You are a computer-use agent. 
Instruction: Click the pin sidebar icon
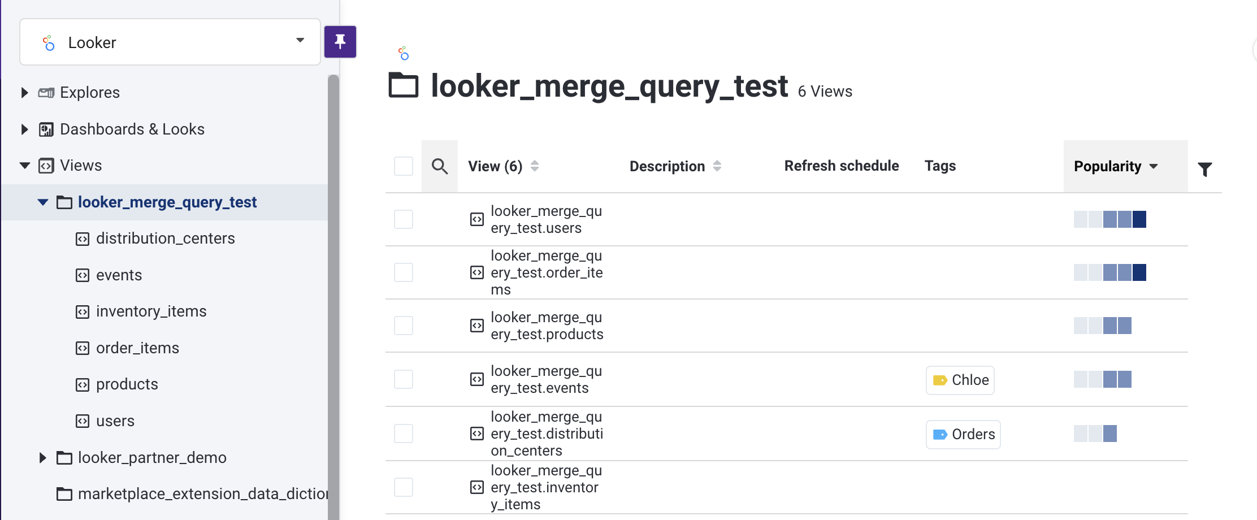tap(340, 41)
